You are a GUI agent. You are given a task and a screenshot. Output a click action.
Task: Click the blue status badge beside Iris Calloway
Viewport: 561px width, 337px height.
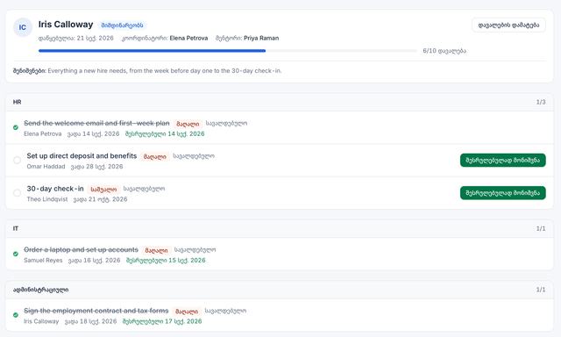click(x=122, y=25)
